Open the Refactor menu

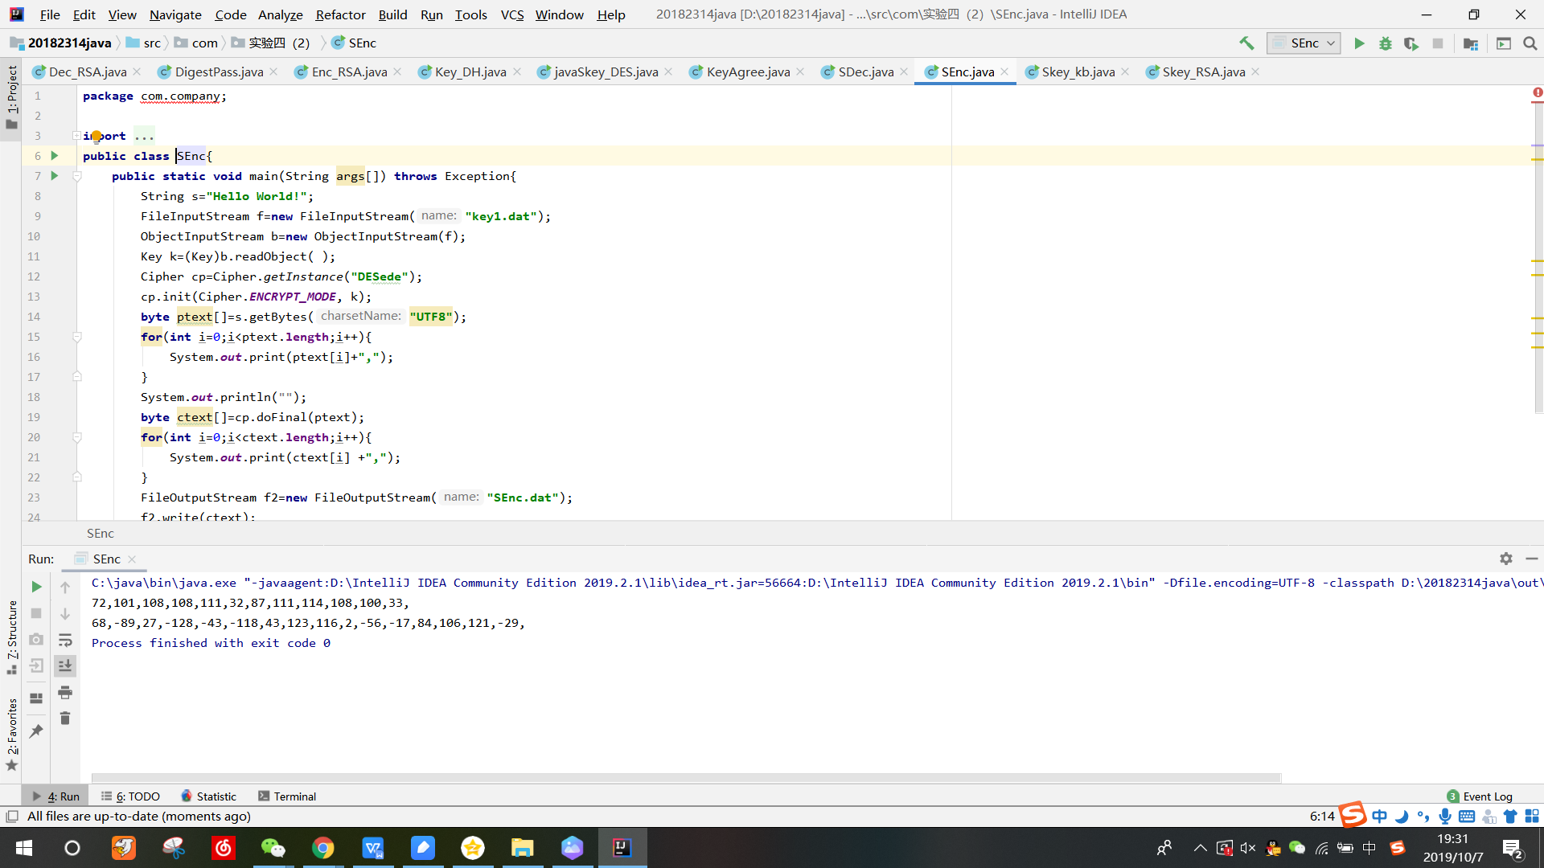pos(340,14)
